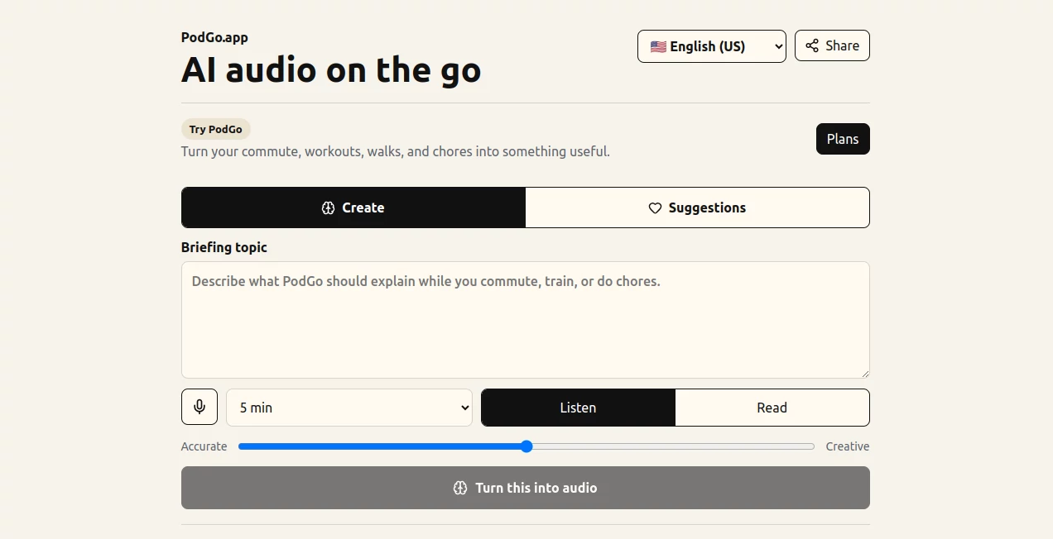
Task: Click the microphone voice input button
Action: (200, 407)
